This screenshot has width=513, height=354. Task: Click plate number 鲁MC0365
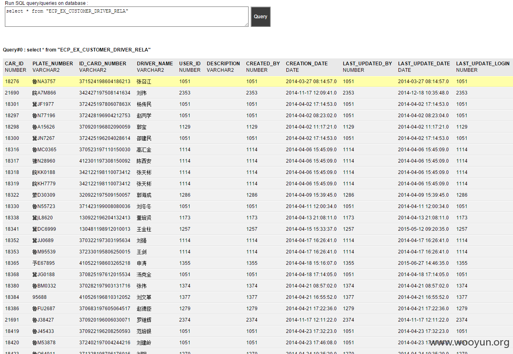click(44, 150)
